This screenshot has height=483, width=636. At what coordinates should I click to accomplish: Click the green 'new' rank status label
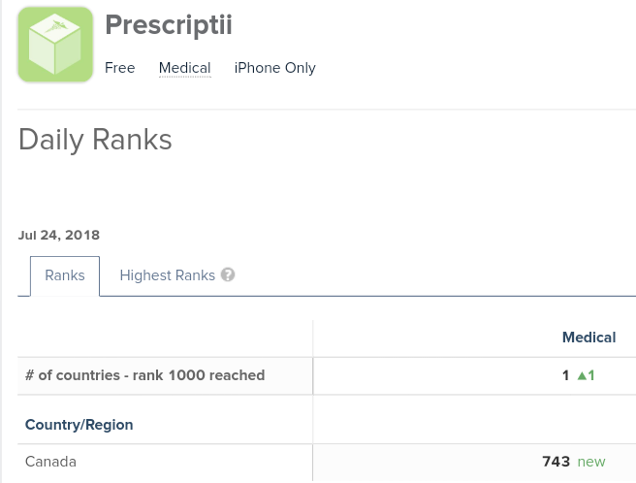point(590,462)
